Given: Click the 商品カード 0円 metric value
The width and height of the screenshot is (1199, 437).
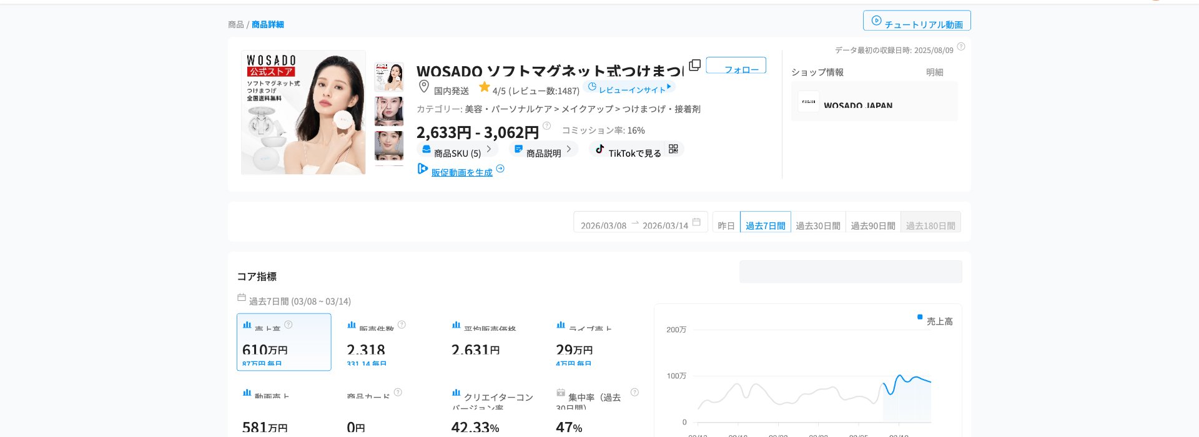Looking at the screenshot, I should (356, 428).
